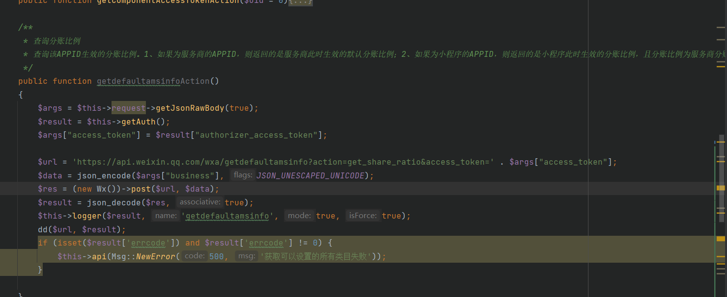Click the NewError static method
The image size is (727, 297).
[x=155, y=256]
